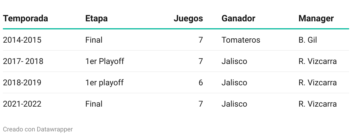Screen dimensions: 352x136
Task: Click the Etapa column header
Action: [x=96, y=18]
